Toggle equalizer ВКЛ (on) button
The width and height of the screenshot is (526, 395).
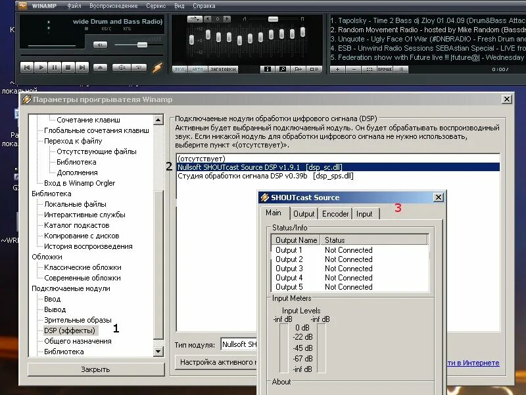(x=179, y=70)
